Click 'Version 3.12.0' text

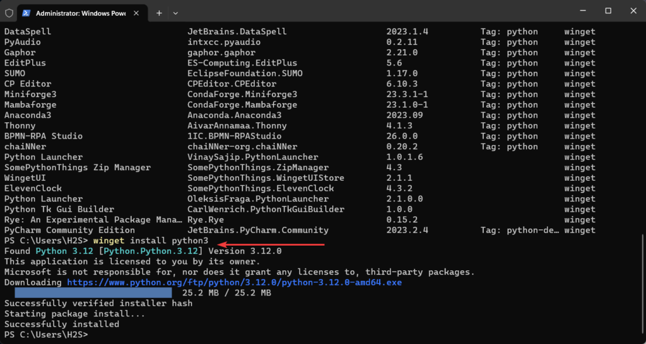(245, 251)
